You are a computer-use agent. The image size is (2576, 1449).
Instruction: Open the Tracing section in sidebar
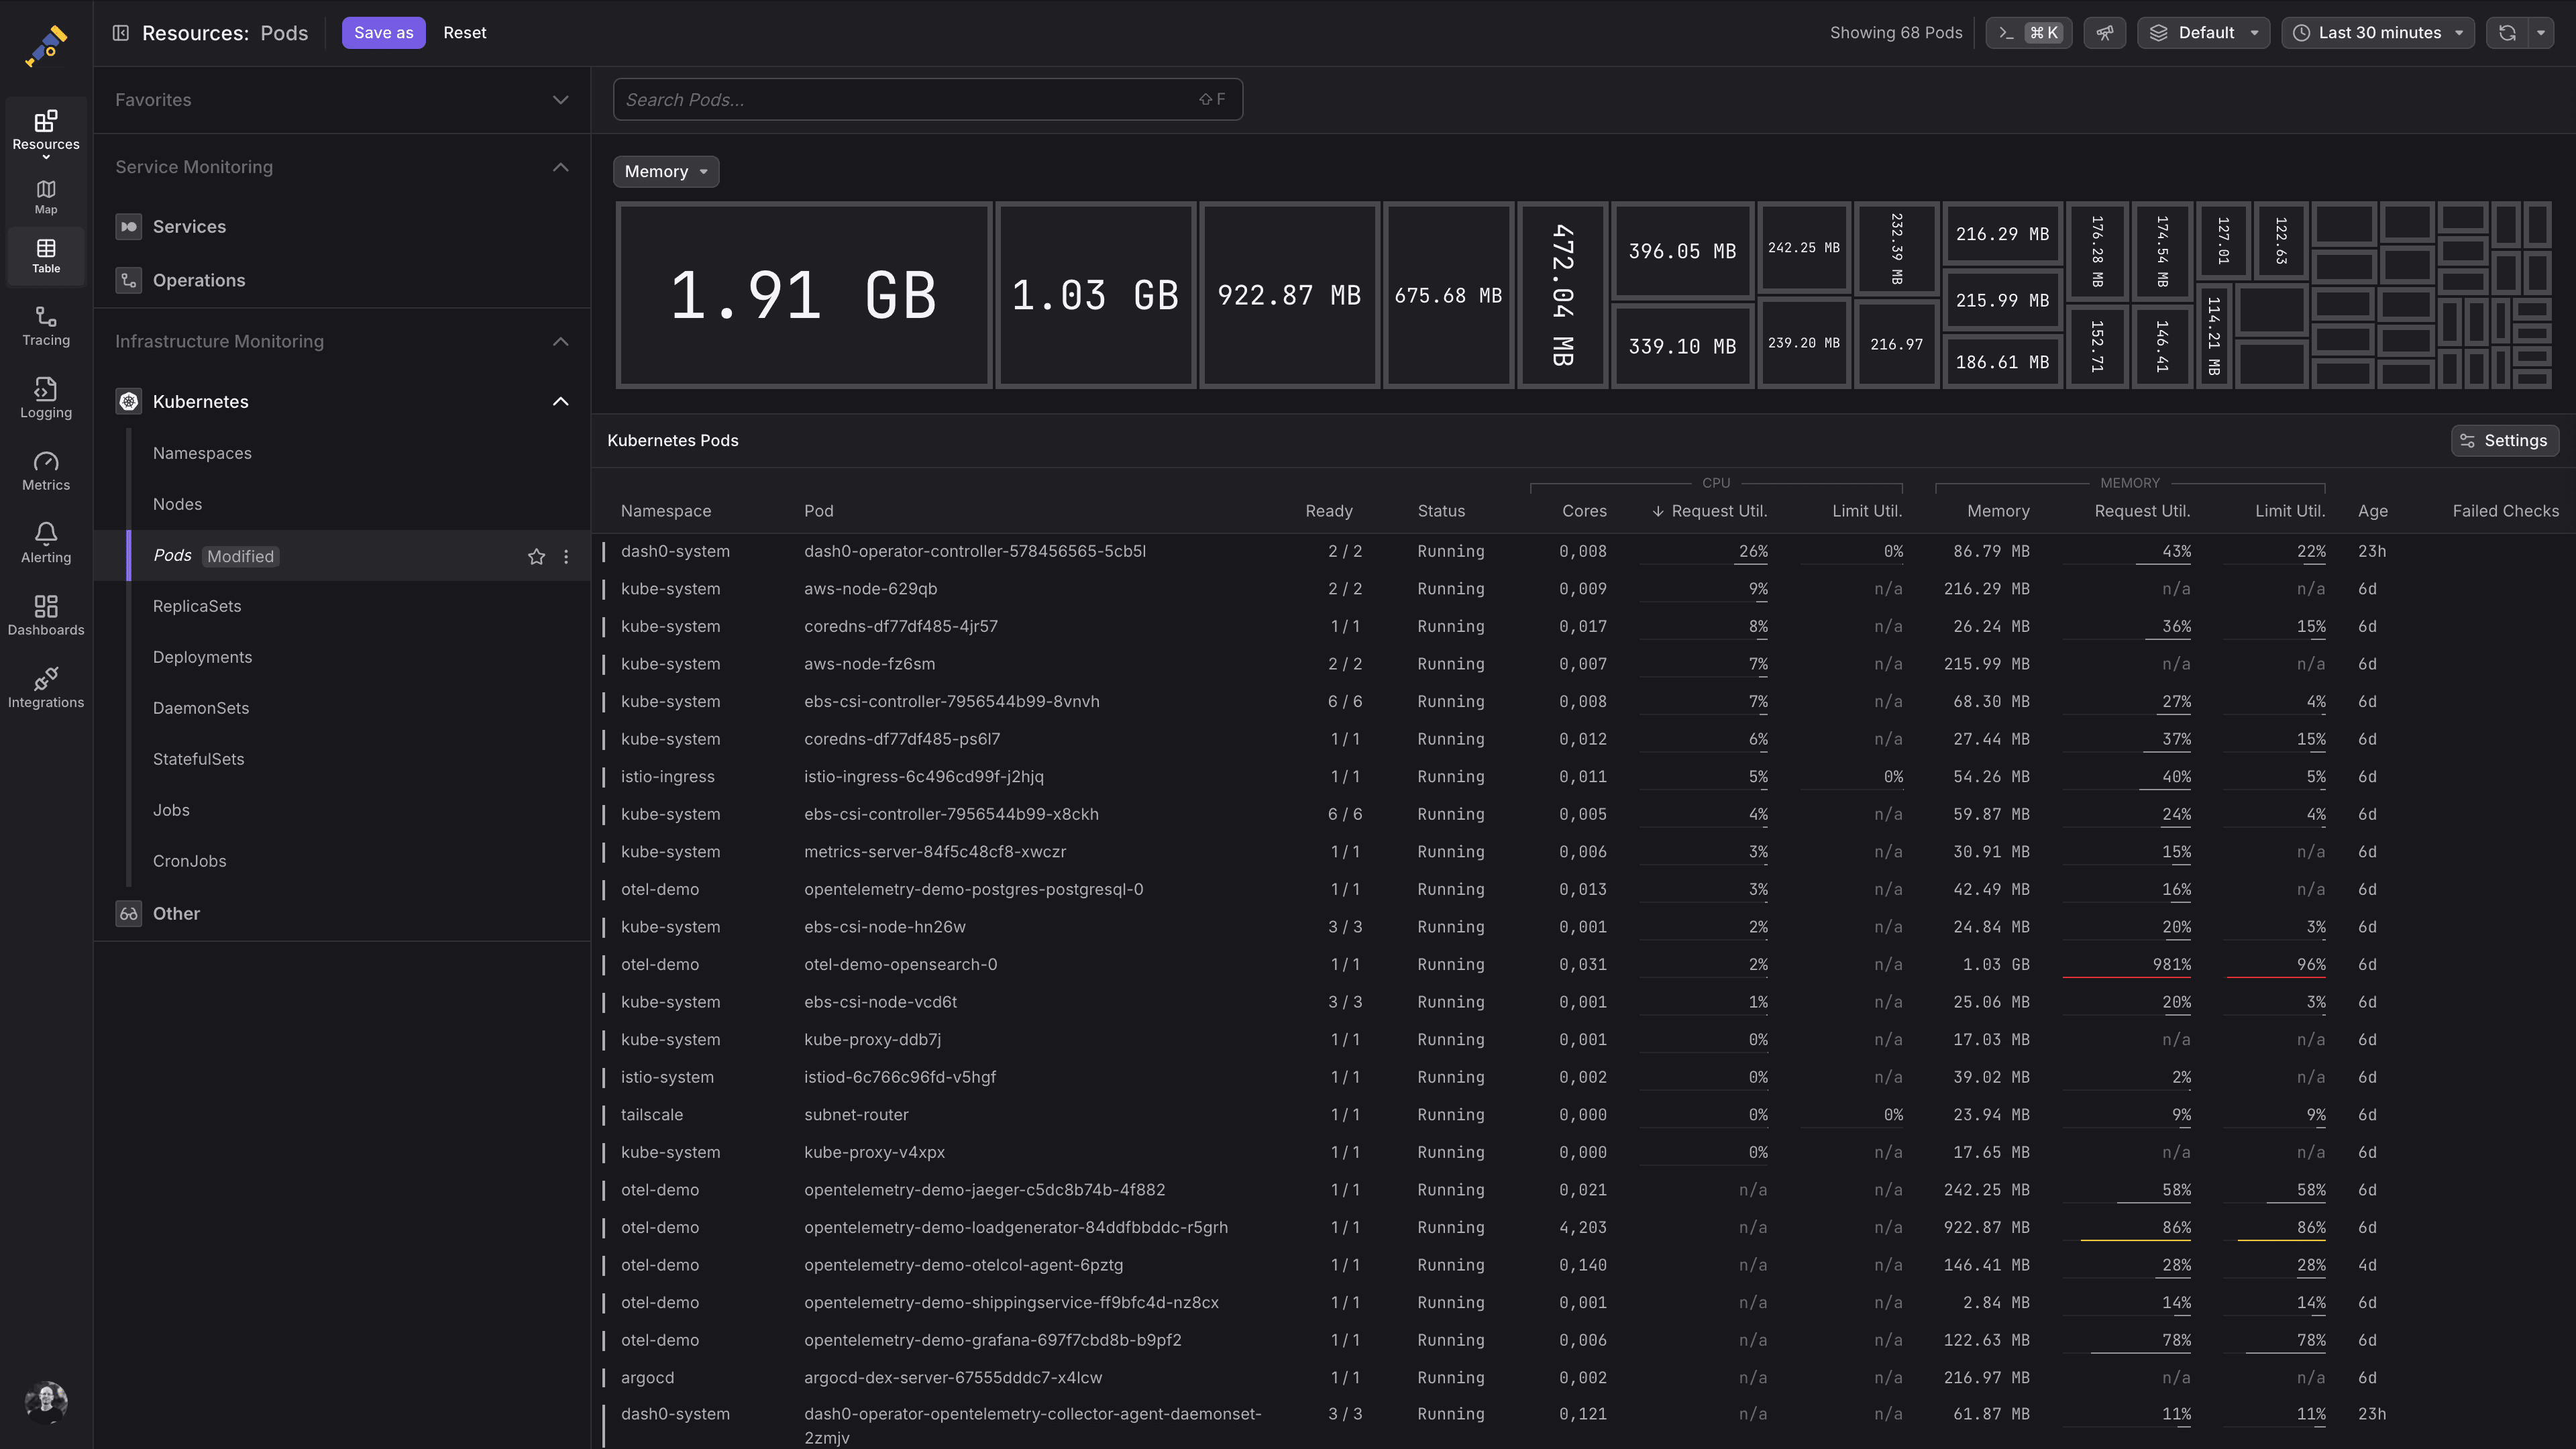[x=45, y=326]
